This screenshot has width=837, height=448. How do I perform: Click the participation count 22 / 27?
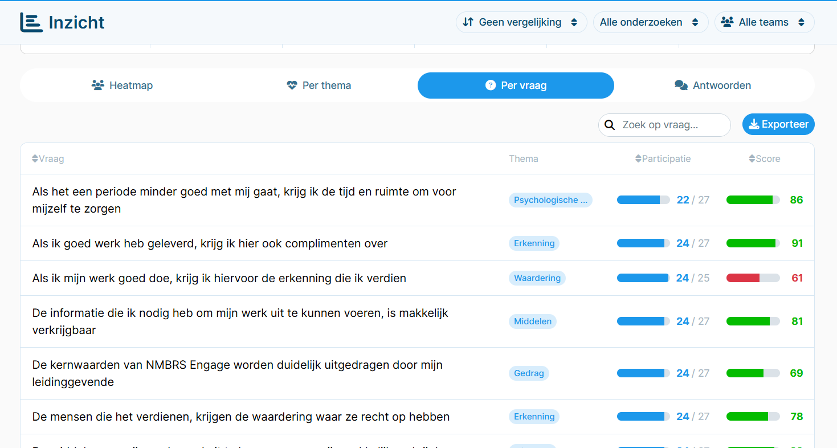pyautogui.click(x=693, y=200)
